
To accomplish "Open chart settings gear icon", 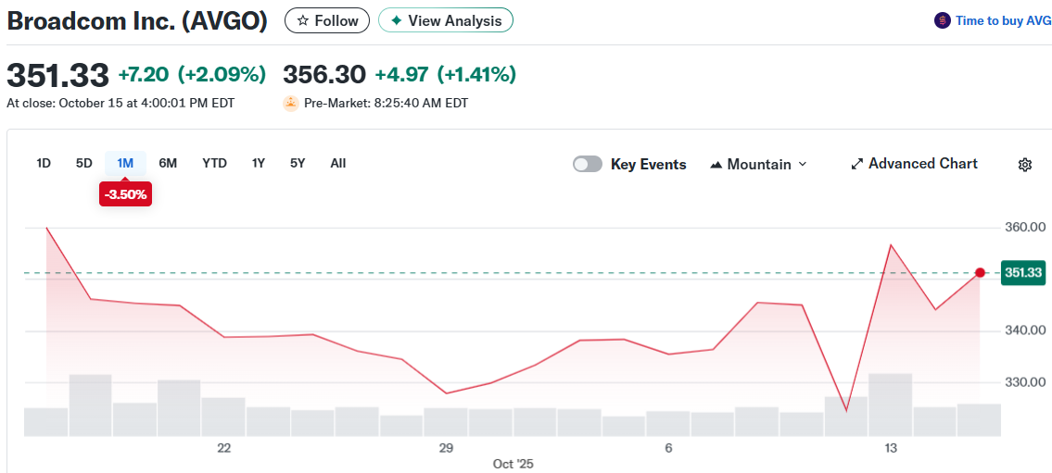I will click(x=1025, y=165).
